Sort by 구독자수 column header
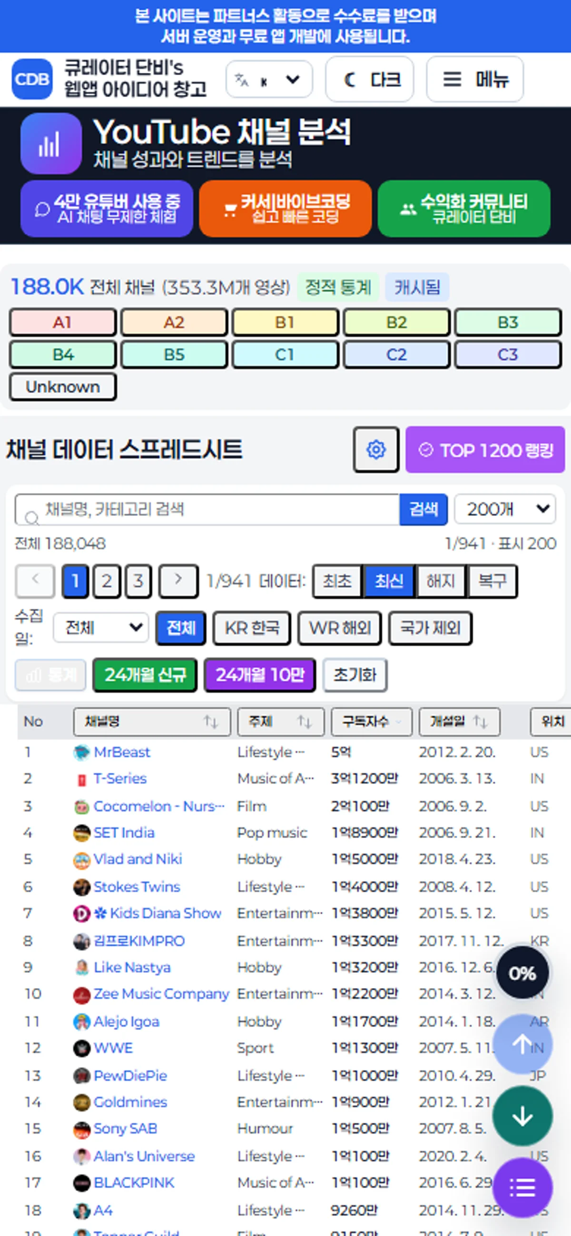571x1236 pixels. [372, 721]
